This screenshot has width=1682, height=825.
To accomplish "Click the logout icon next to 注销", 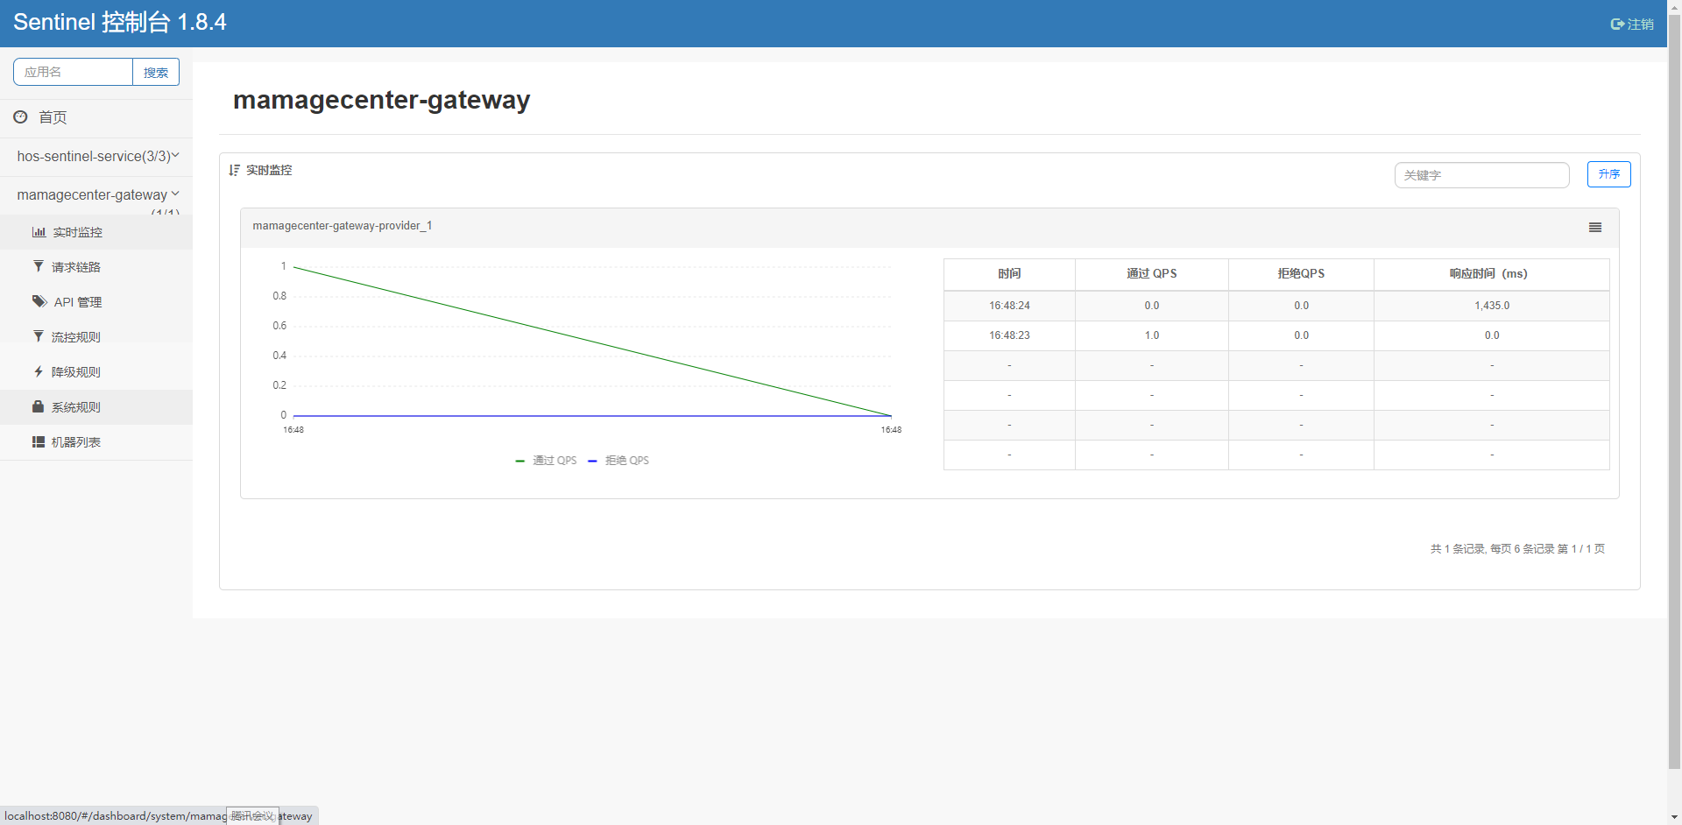I will point(1617,25).
